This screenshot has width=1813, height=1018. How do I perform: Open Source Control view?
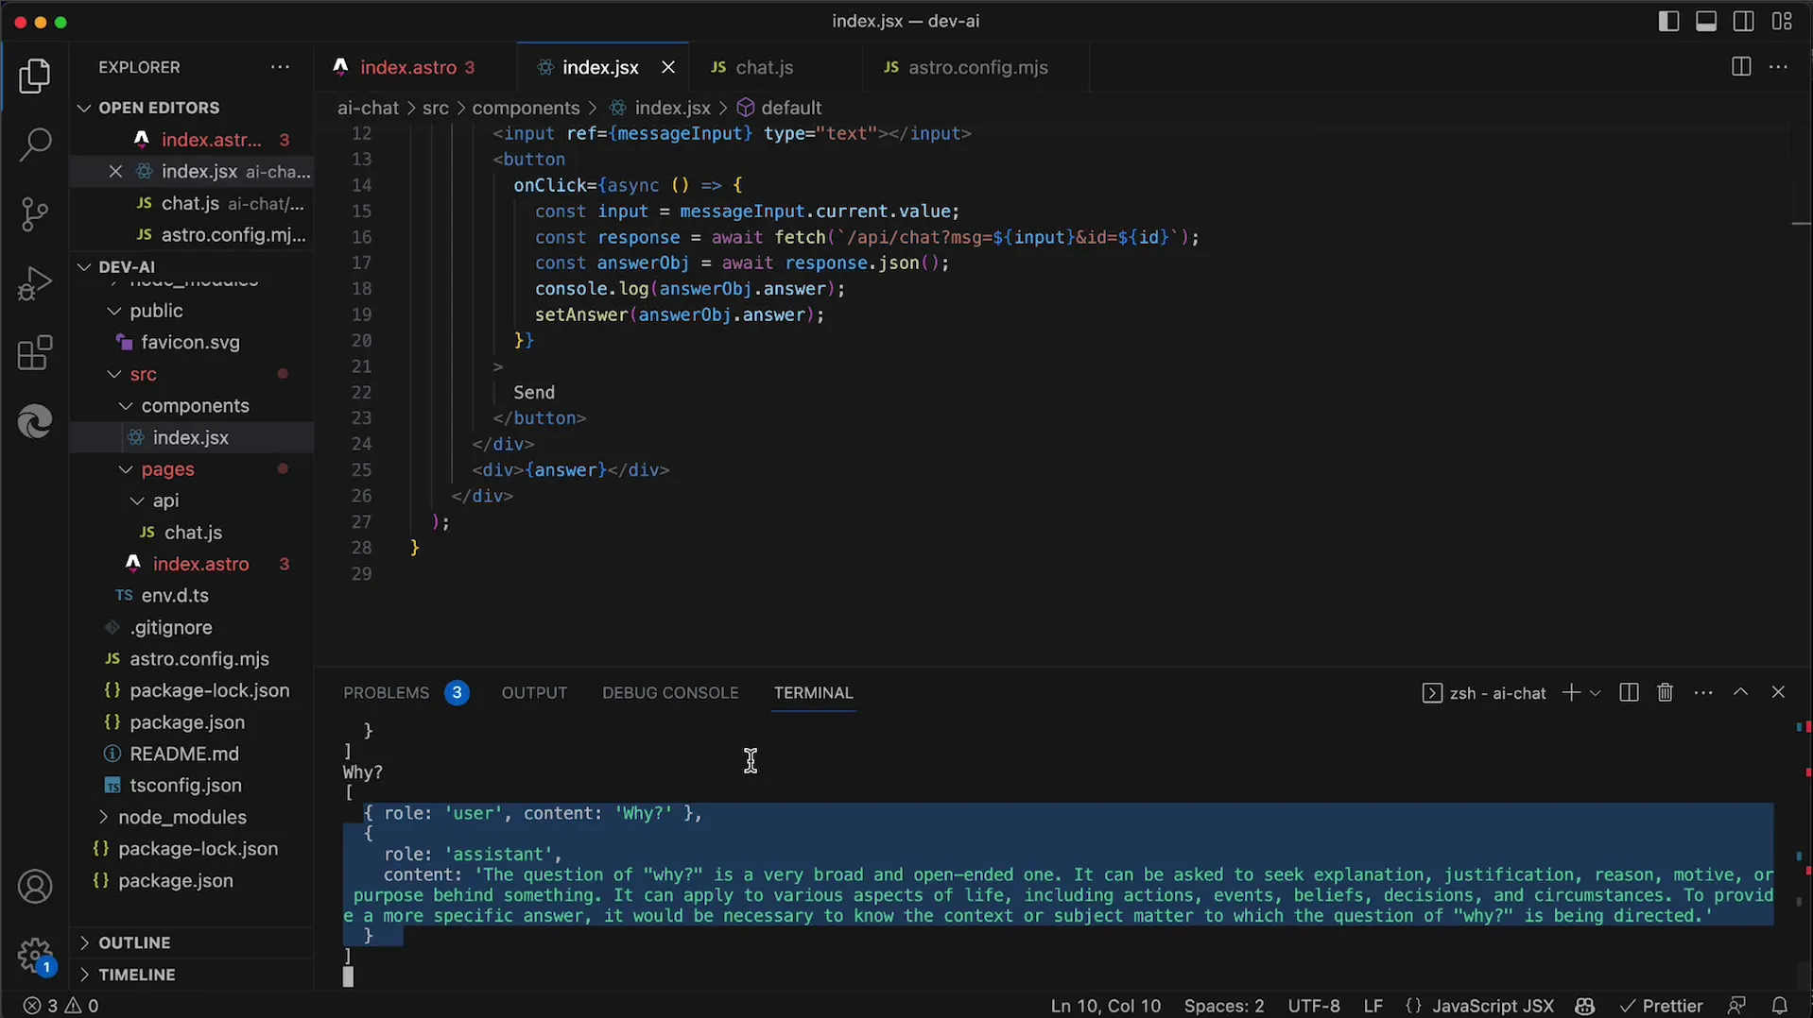click(x=35, y=214)
